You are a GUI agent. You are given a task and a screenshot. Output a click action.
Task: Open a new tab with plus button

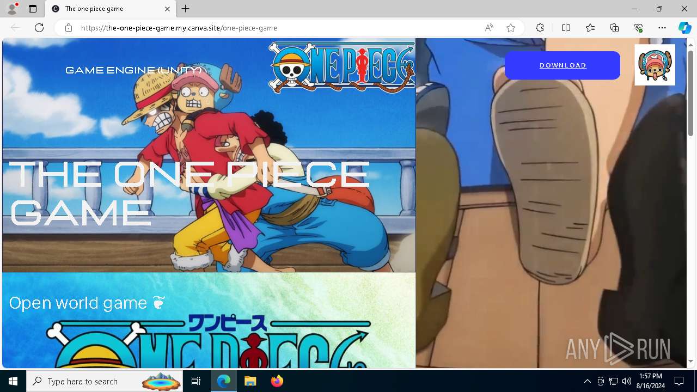point(186,9)
